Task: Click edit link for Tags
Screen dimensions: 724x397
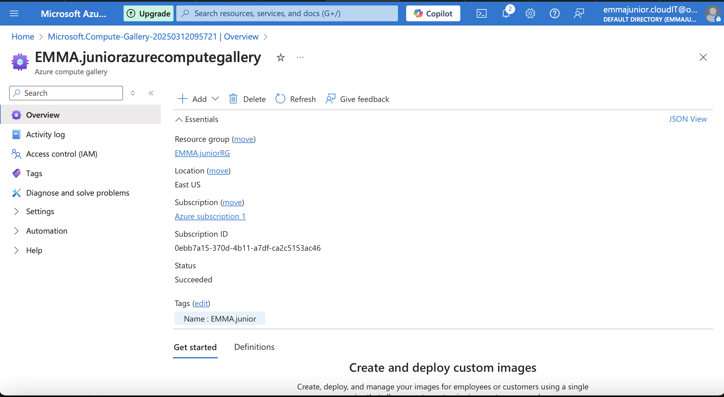Action: pyautogui.click(x=201, y=303)
